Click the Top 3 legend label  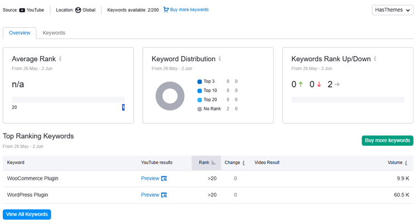pos(209,81)
